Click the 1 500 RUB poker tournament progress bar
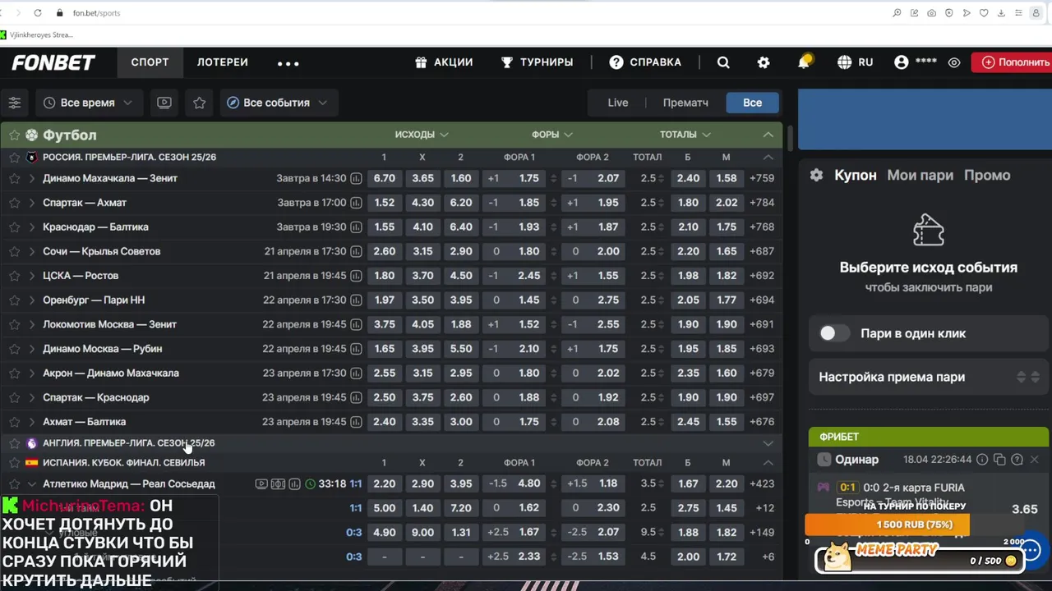1052x591 pixels. [887, 525]
